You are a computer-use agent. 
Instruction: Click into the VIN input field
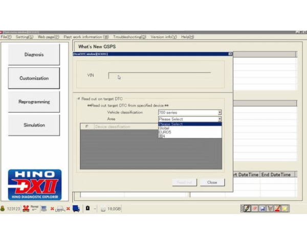click(159, 76)
